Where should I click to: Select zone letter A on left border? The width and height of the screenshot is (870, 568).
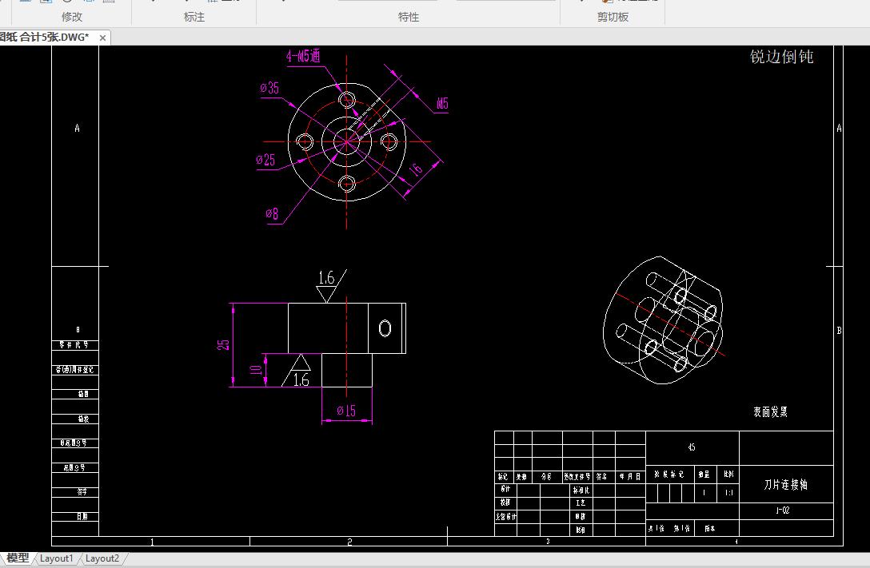click(x=77, y=128)
